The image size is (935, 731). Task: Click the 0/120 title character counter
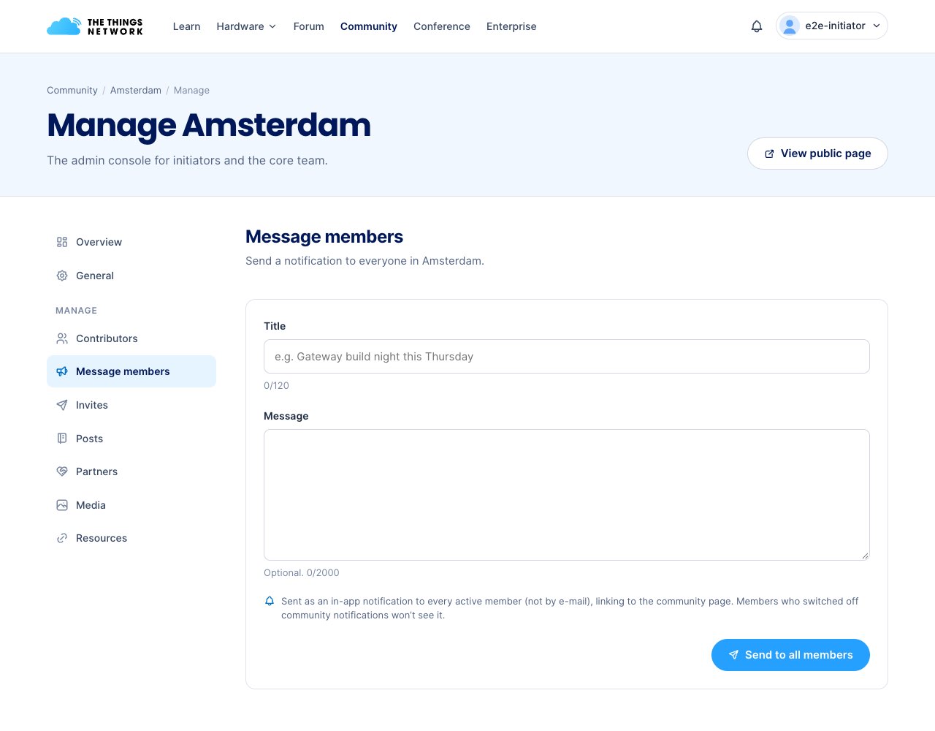pyautogui.click(x=276, y=385)
